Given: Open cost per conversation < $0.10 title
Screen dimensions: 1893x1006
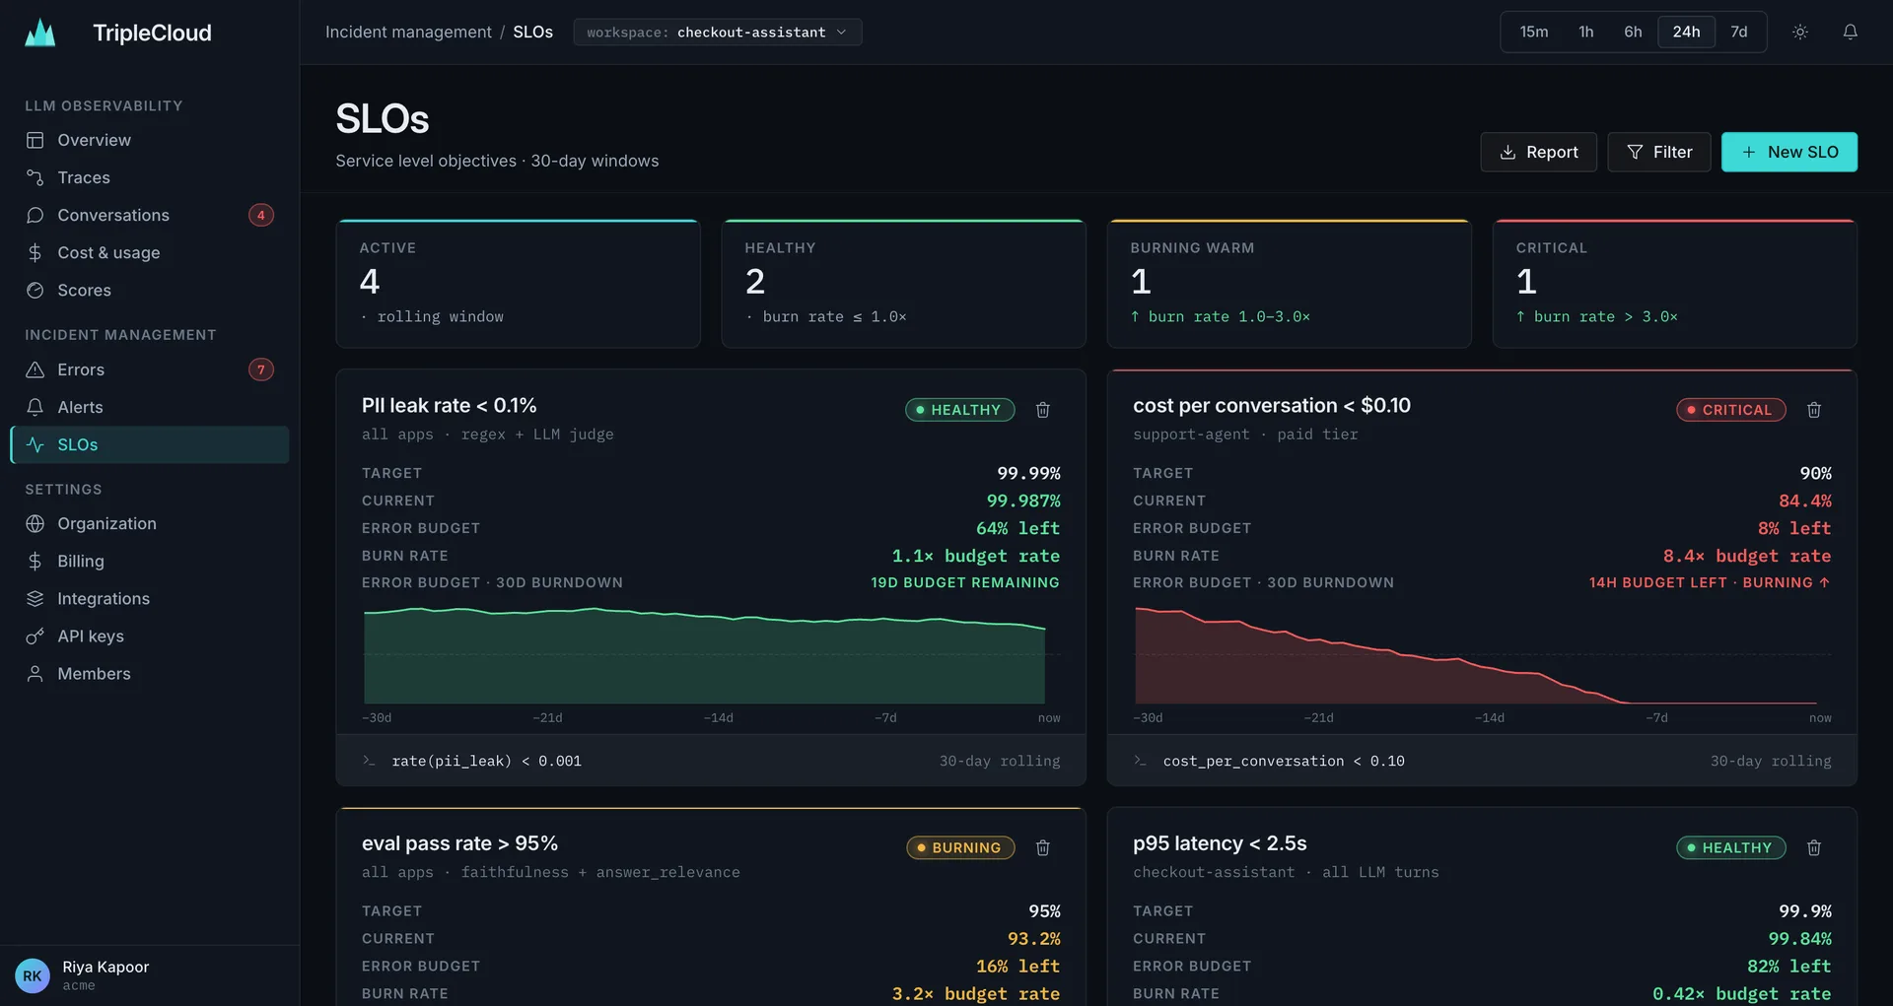Looking at the screenshot, I should pyautogui.click(x=1272, y=406).
